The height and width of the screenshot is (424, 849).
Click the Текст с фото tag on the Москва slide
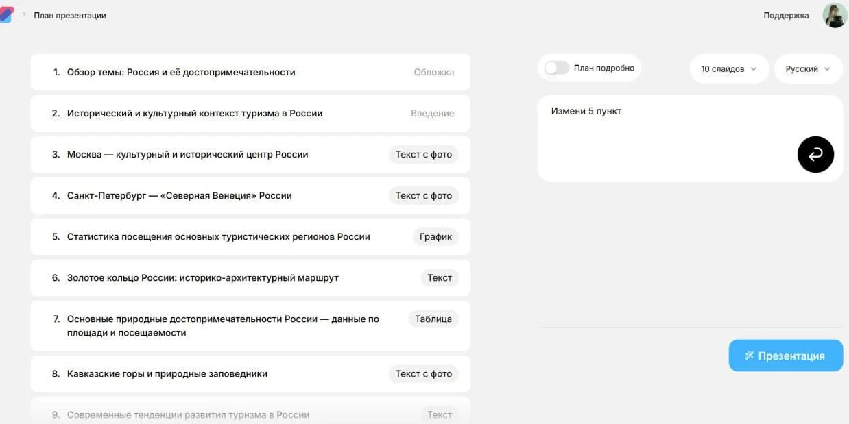423,154
